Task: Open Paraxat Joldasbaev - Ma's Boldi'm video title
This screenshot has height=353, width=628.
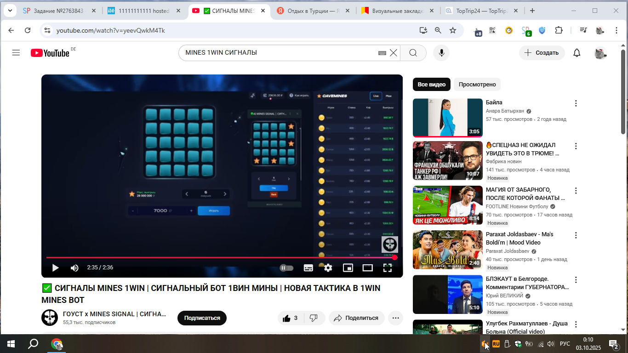Action: (x=520, y=239)
